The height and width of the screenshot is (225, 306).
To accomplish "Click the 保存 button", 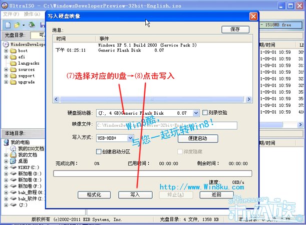I will pyautogui.click(x=235, y=30).
